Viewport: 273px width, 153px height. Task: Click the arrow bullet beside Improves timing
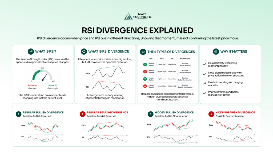[x=204, y=93]
